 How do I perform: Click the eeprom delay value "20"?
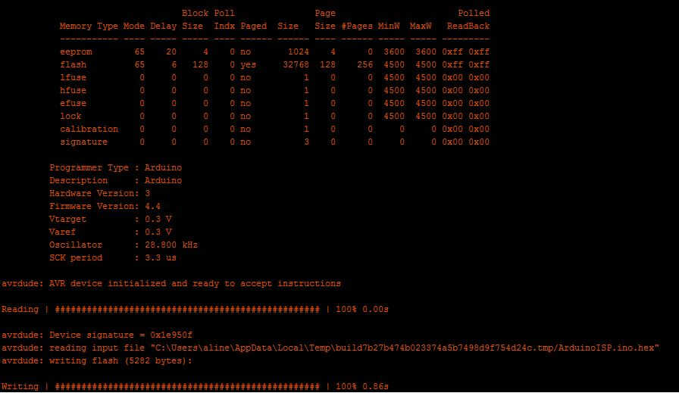171,52
